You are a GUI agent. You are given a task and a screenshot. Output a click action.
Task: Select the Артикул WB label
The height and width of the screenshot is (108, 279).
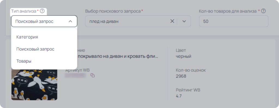point(77,70)
